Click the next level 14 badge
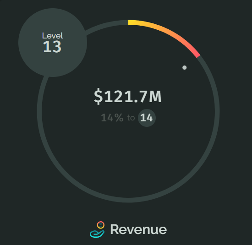 point(147,118)
